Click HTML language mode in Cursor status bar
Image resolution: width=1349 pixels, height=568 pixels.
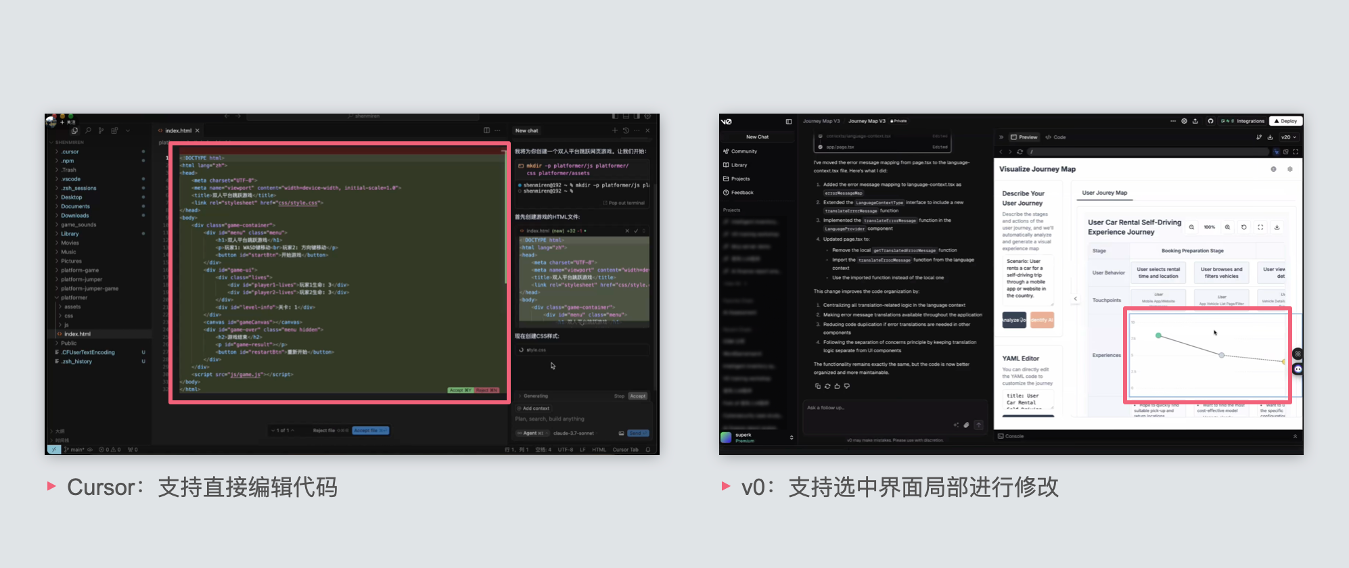(x=599, y=450)
